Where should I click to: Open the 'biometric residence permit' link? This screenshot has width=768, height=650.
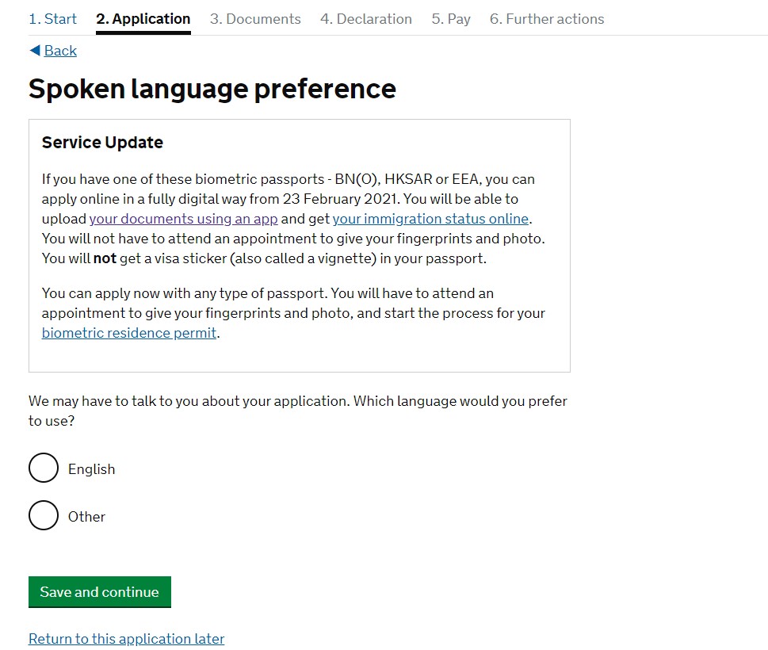(x=129, y=333)
